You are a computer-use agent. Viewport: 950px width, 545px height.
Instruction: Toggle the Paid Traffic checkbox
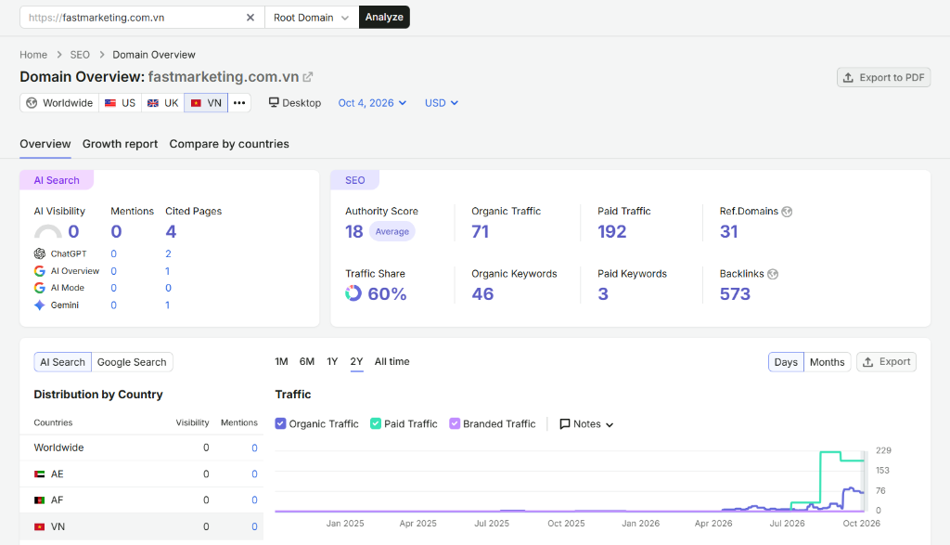pos(376,423)
